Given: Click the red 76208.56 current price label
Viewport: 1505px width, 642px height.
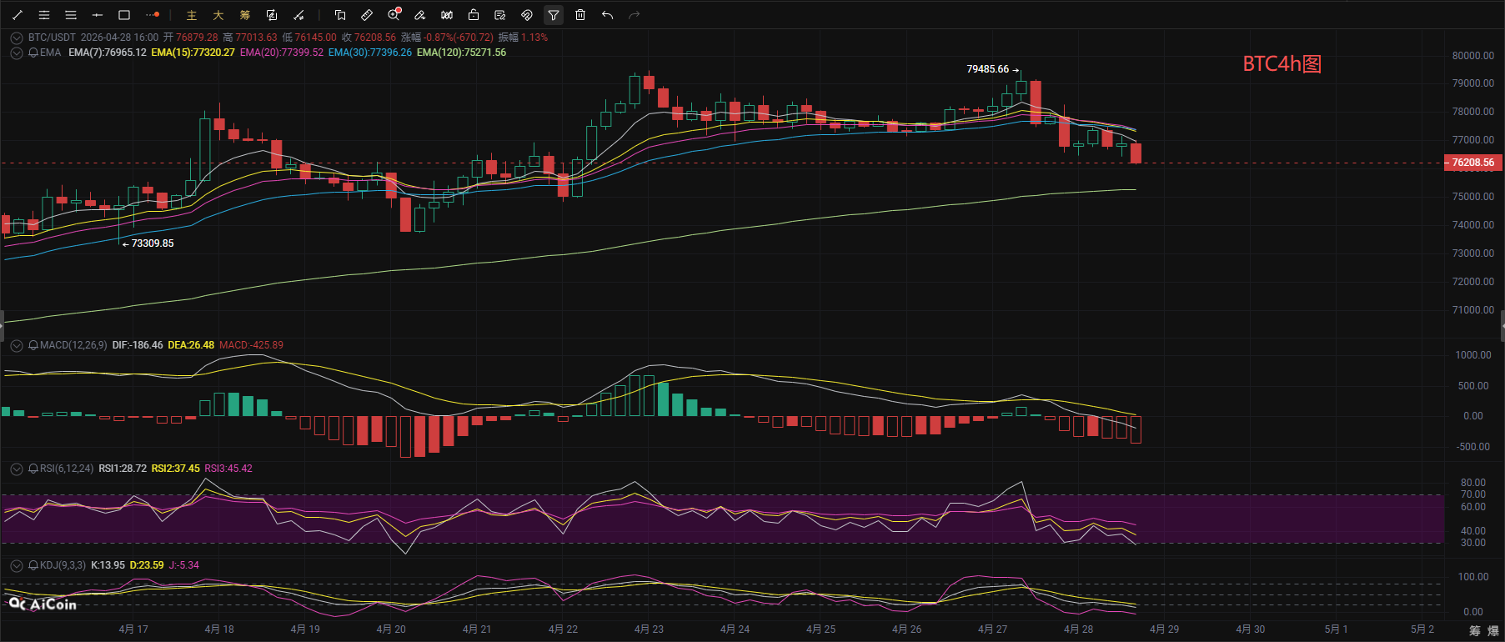Looking at the screenshot, I should (1472, 163).
